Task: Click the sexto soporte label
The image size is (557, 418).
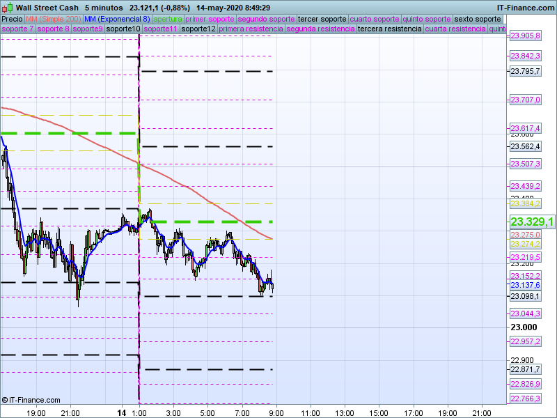Action: pyautogui.click(x=478, y=20)
